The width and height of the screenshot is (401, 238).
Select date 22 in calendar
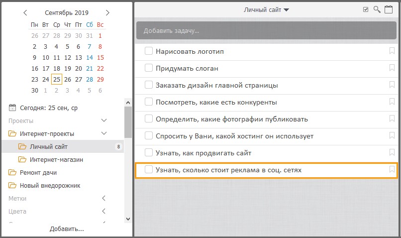click(100, 69)
